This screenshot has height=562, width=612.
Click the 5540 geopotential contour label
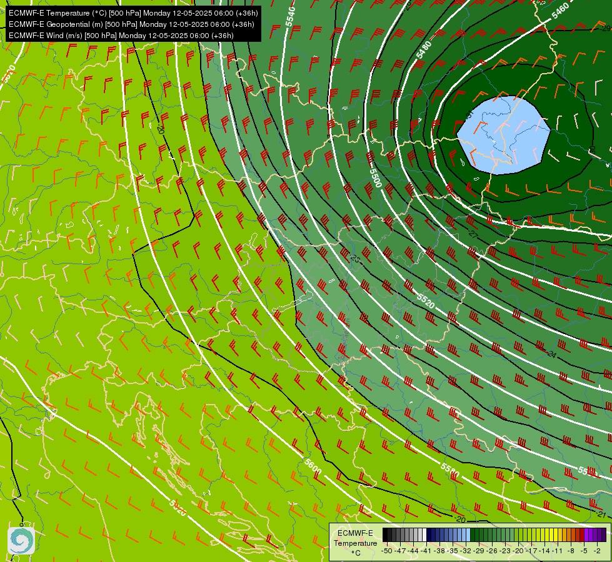[290, 17]
